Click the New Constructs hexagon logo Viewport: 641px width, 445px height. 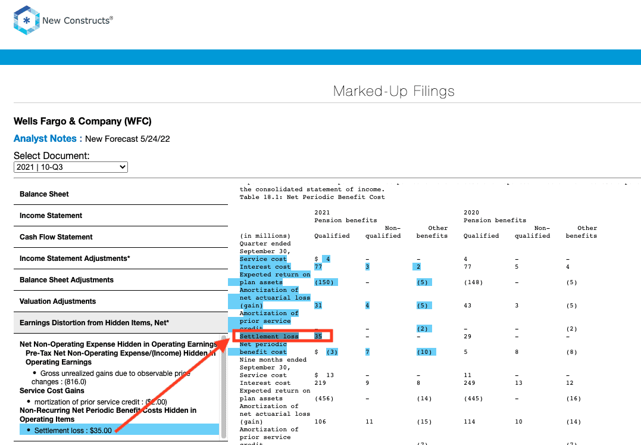point(27,20)
